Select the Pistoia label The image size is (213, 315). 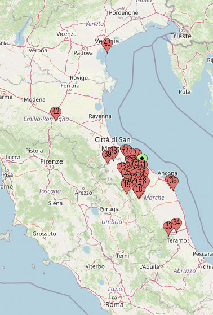34,151
